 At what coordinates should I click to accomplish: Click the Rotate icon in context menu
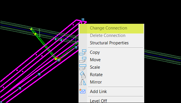coord(83,75)
